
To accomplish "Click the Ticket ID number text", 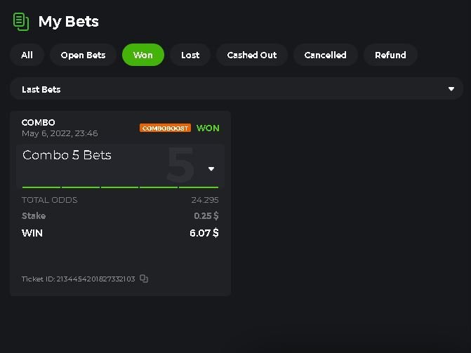I will 95,279.
